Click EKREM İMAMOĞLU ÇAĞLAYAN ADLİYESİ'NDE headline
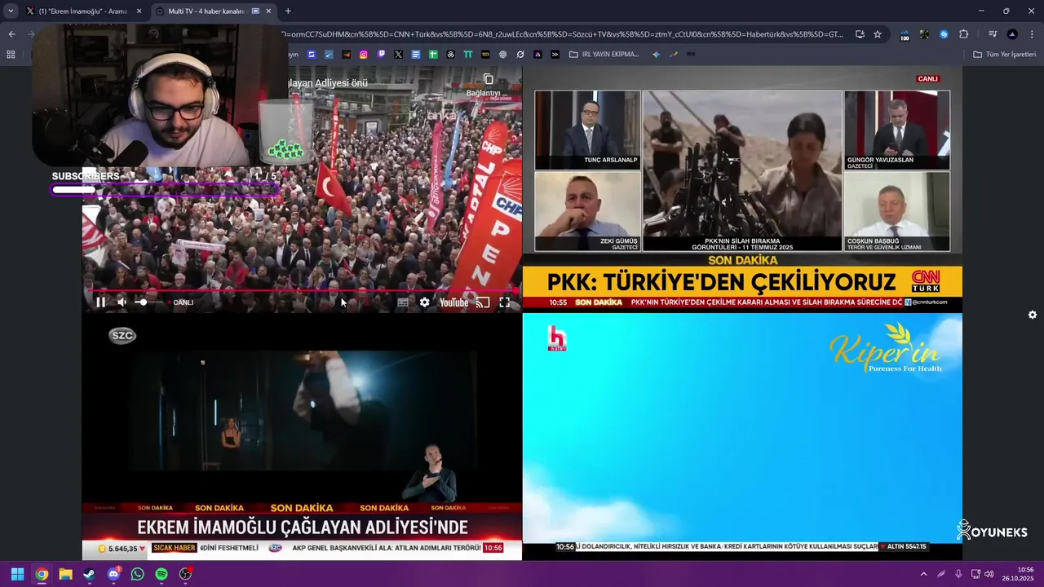Image resolution: width=1044 pixels, height=587 pixels. [303, 527]
